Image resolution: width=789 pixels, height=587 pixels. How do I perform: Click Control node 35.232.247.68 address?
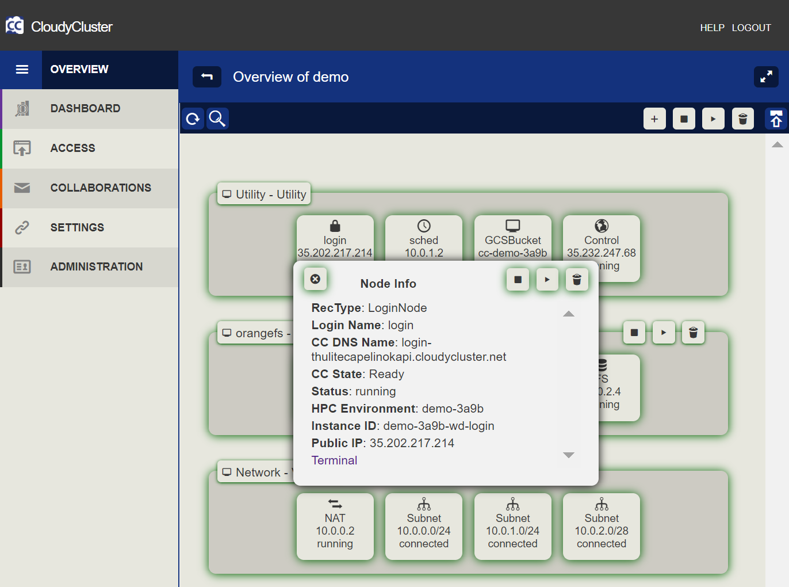click(602, 253)
